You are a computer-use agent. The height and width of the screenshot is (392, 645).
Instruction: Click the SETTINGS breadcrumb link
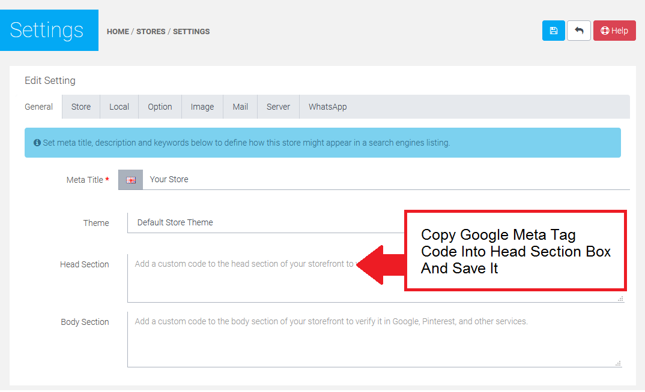click(x=191, y=32)
